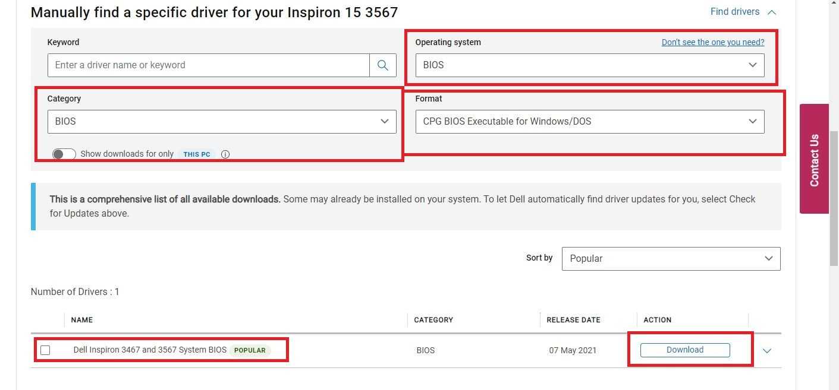This screenshot has width=839, height=390.
Task: Open the "Don't see the one you need?" link
Action: (x=713, y=42)
